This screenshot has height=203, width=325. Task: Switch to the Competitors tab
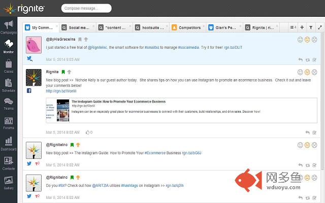(188, 27)
